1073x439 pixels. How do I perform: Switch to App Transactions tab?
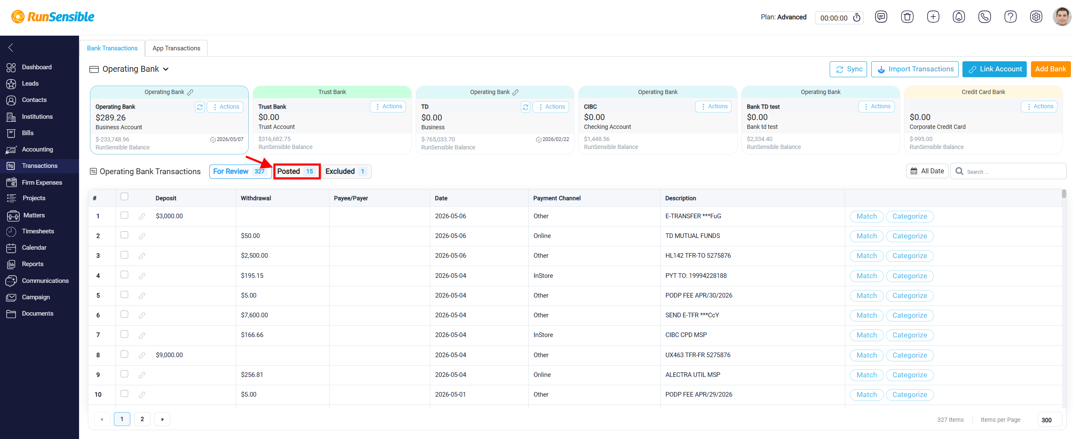coord(177,48)
